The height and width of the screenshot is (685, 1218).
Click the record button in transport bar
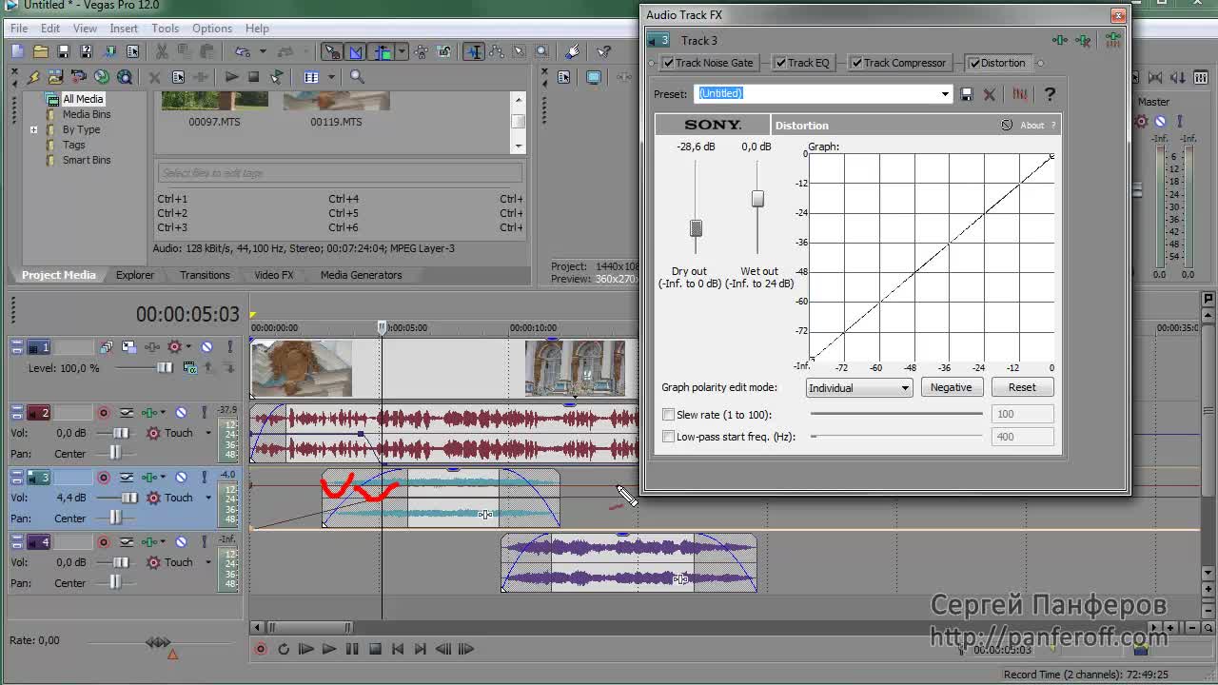point(261,649)
